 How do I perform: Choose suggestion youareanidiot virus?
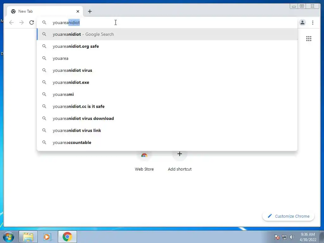point(167,70)
